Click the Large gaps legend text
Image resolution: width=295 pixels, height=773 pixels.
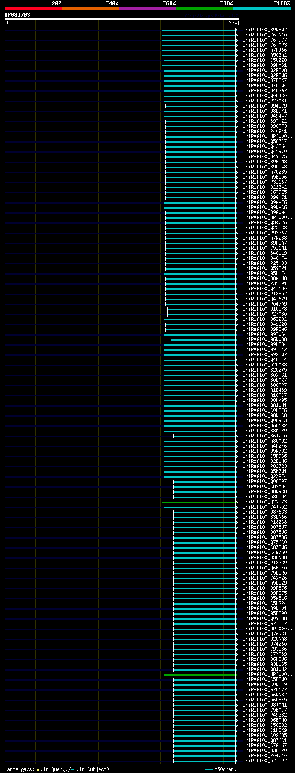[57, 769]
